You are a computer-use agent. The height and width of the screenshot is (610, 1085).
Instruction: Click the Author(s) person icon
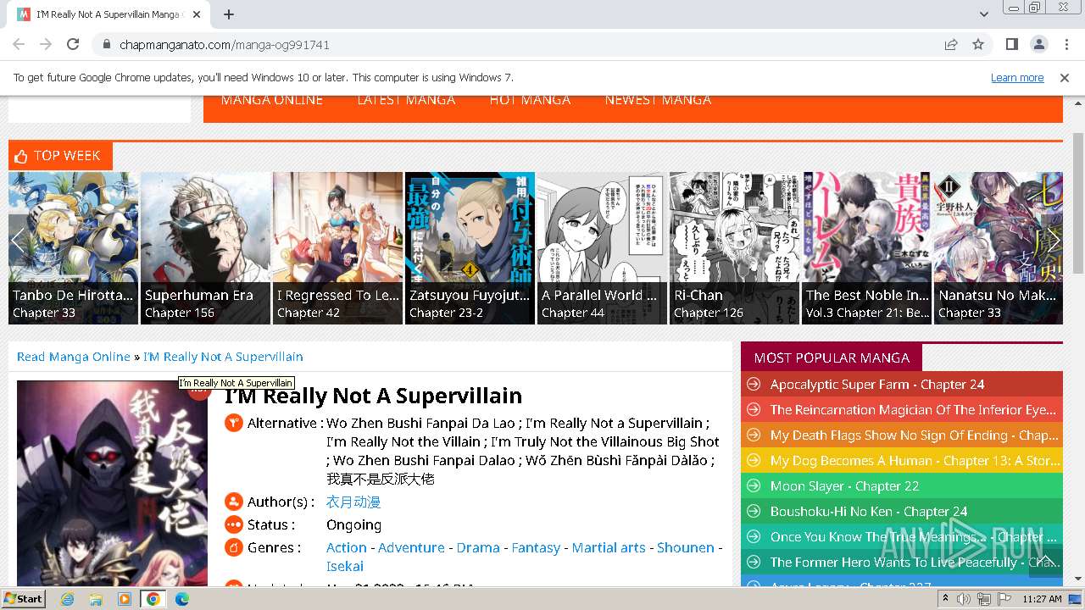(x=234, y=502)
